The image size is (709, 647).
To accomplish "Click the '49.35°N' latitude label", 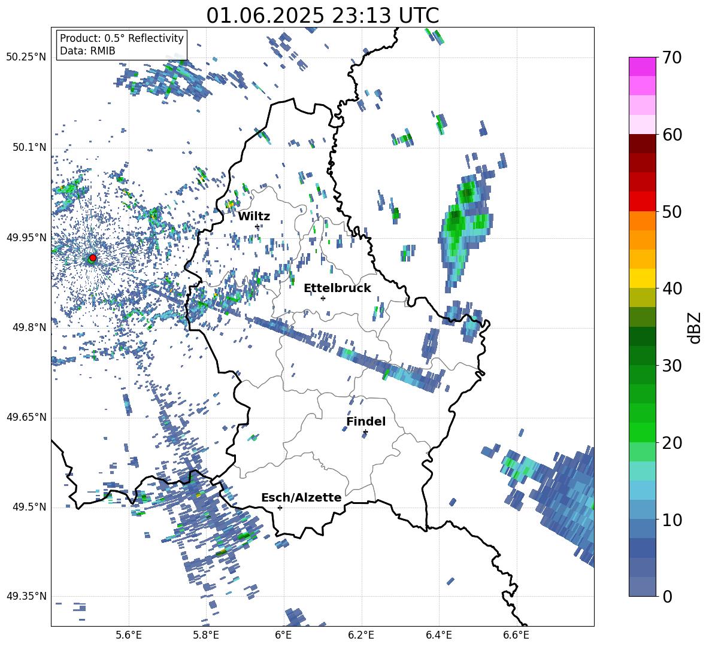I will 26,596.
